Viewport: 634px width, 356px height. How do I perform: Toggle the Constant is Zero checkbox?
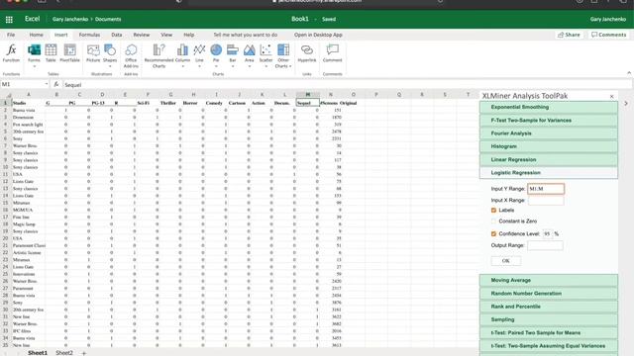[x=493, y=222]
